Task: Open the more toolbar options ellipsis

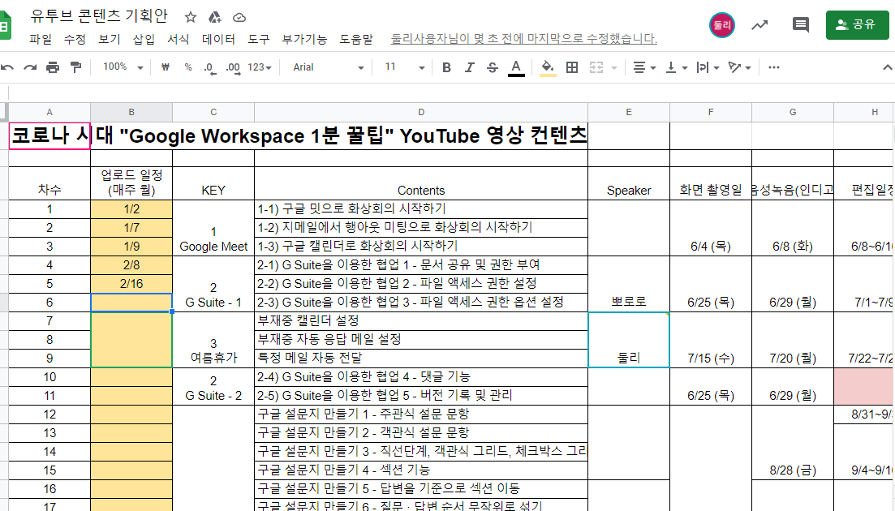Action: pyautogui.click(x=774, y=67)
